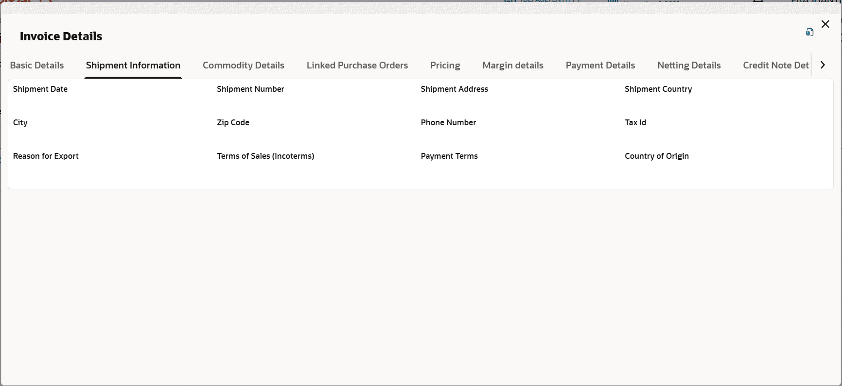
Task: Click the Zip Code label
Action: pyautogui.click(x=233, y=122)
